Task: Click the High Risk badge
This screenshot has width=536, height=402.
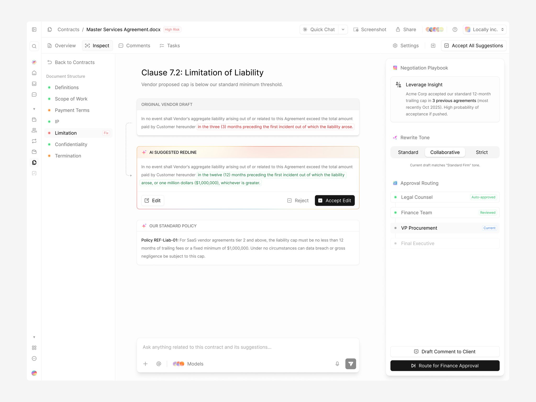Action: coord(172,30)
